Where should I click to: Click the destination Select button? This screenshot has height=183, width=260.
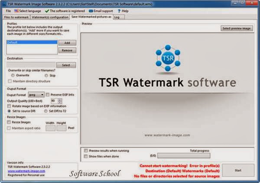coord(66,65)
